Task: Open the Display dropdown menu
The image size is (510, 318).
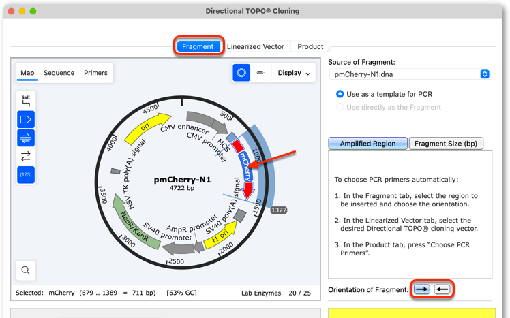Action: [294, 73]
